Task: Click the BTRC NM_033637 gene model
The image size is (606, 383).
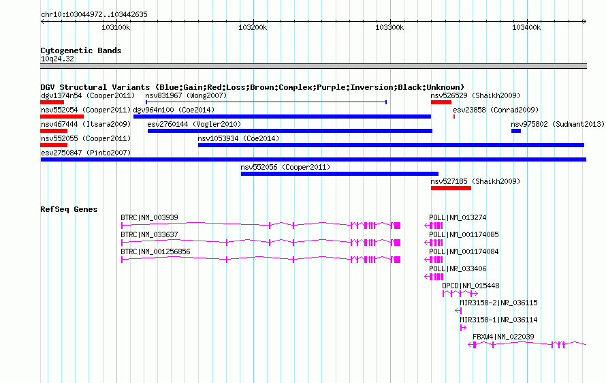Action: click(x=261, y=242)
